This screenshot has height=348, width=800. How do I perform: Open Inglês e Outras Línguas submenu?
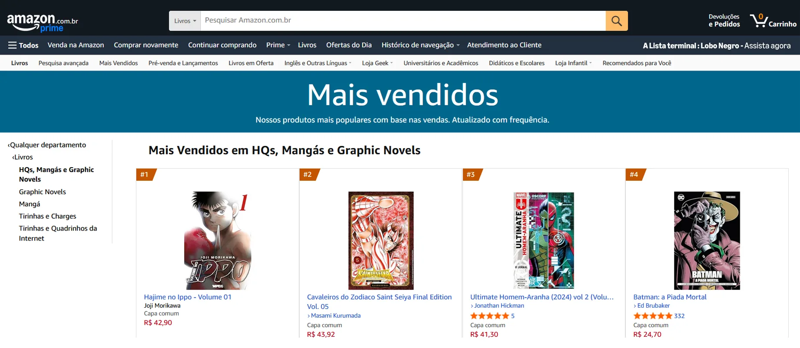coord(318,63)
